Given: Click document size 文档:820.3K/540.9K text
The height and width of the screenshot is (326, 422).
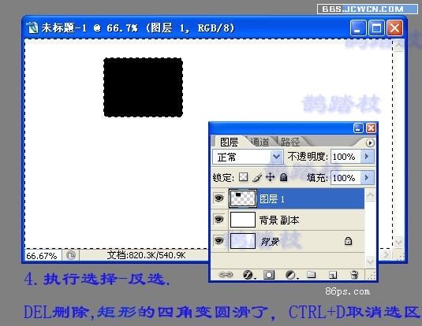Looking at the screenshot, I should coord(146,255).
